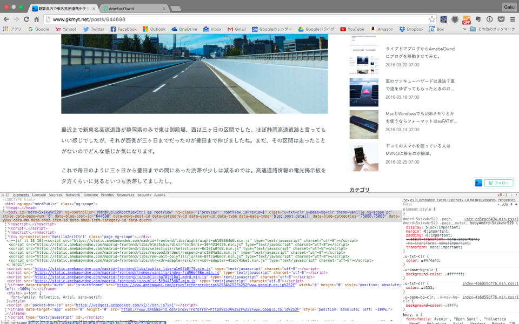Viewport: 519px width, 324px height.
Task: Open the browser home page
Action: 36,19
